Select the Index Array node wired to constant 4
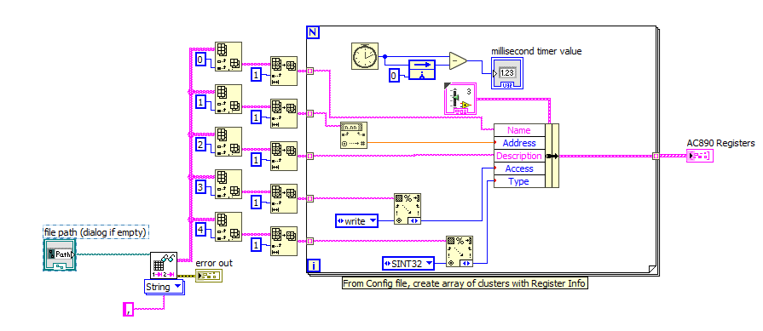The height and width of the screenshot is (331, 763). click(228, 227)
